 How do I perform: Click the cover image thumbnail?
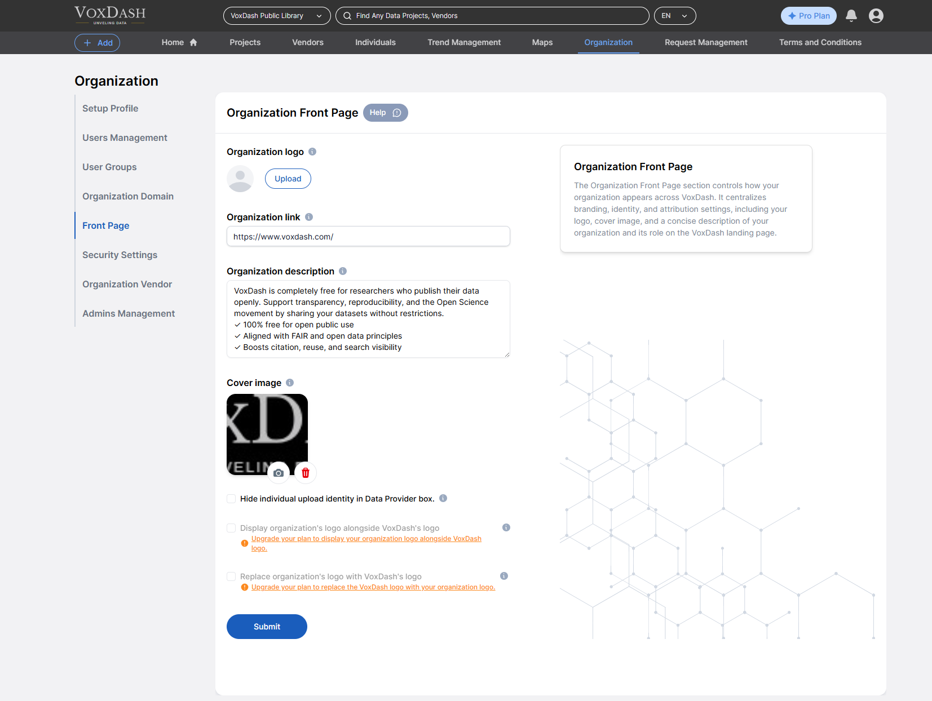267,434
